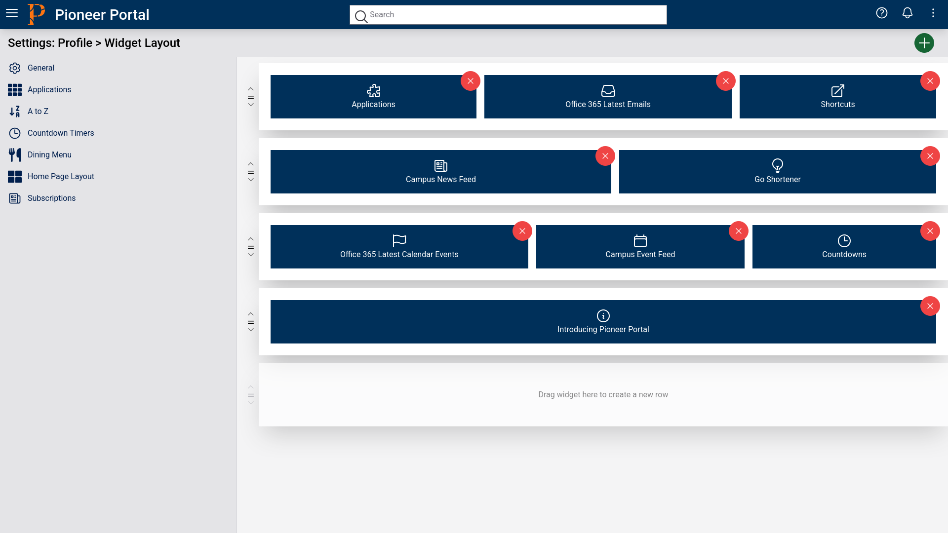Expand row controls for first widget row
Screen dimensions: 948x533
[251, 96]
